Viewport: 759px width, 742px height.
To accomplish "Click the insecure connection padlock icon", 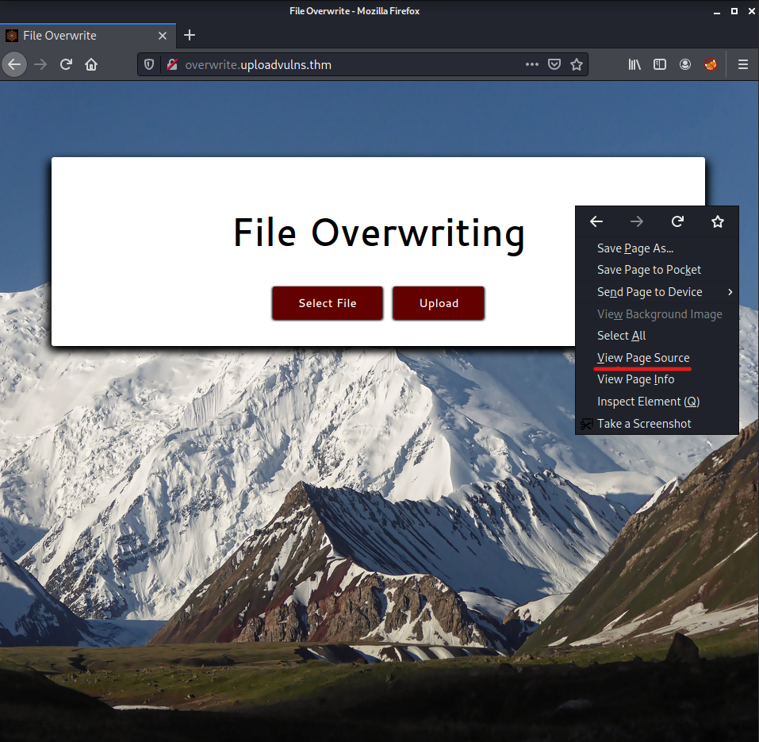I will click(172, 64).
